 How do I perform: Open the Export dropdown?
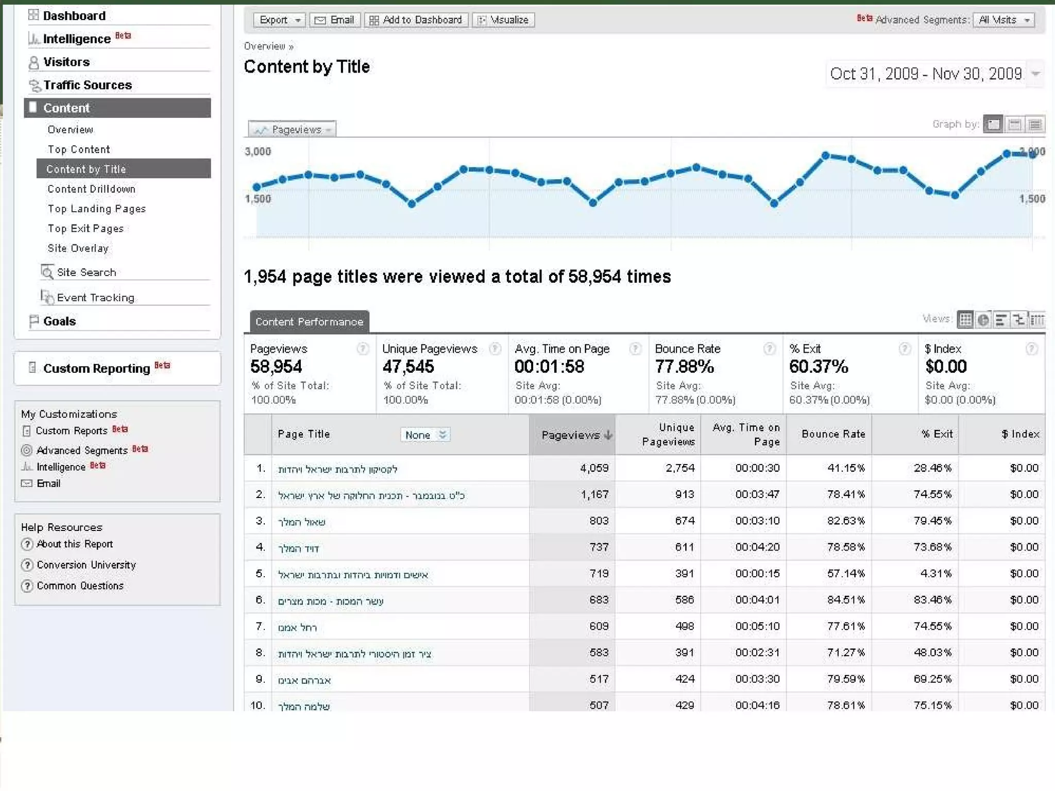(279, 20)
